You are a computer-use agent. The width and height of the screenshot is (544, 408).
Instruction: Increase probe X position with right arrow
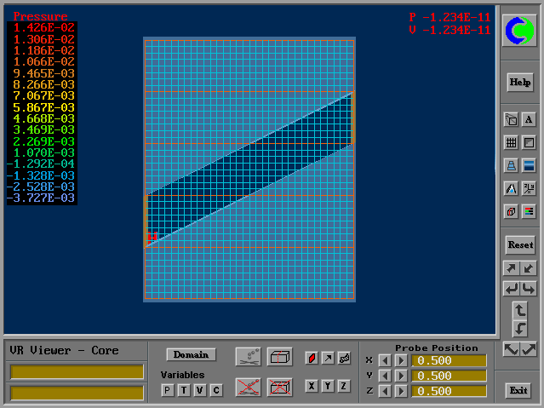(402, 360)
